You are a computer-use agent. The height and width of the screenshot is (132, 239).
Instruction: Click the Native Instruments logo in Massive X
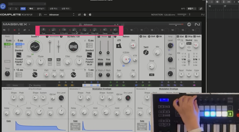click(x=197, y=24)
